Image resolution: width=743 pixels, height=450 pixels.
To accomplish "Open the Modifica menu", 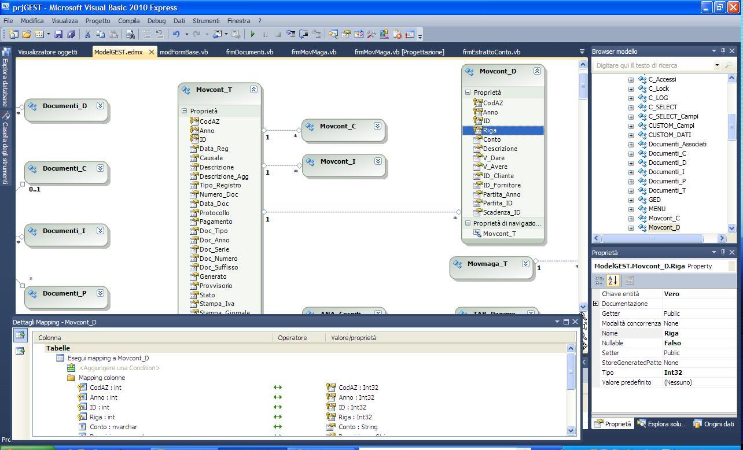I will (x=32, y=21).
